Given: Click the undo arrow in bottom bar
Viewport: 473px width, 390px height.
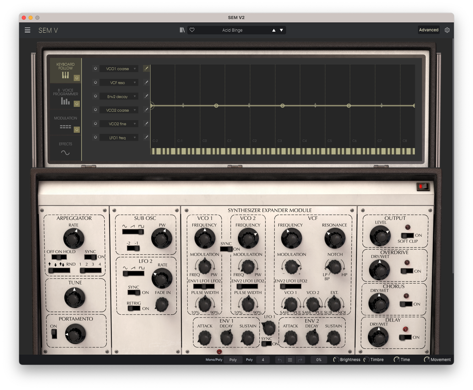Looking at the screenshot, I should tap(280, 360).
